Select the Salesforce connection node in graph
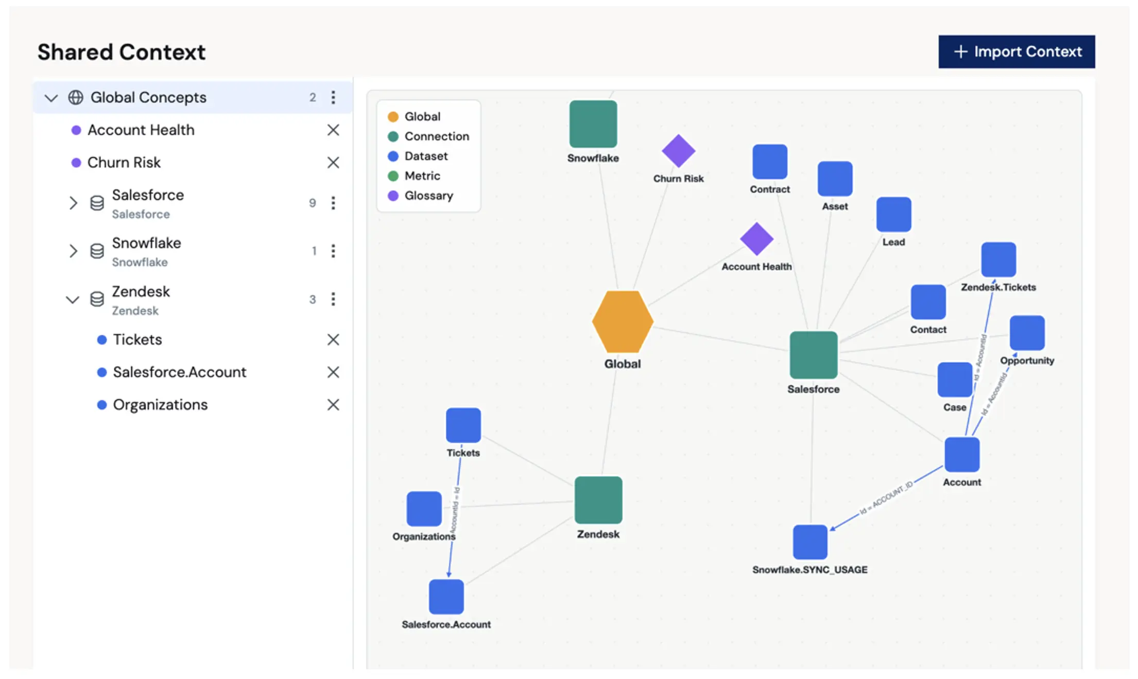 click(814, 355)
